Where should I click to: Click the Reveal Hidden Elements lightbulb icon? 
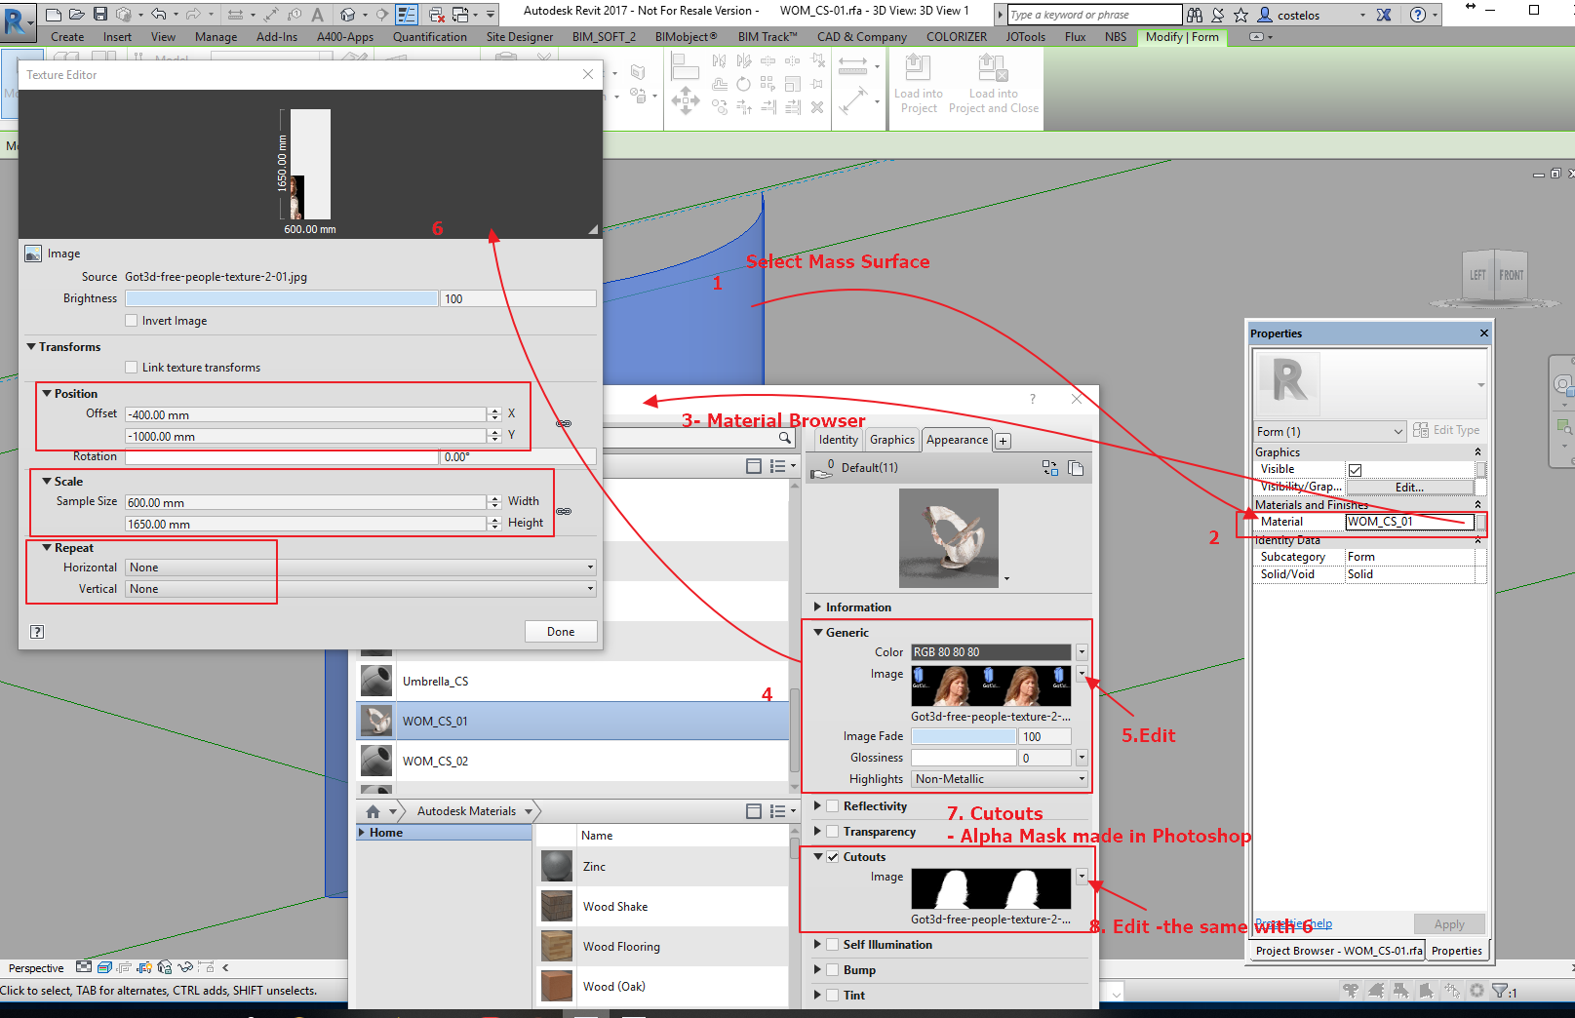pyautogui.click(x=143, y=967)
